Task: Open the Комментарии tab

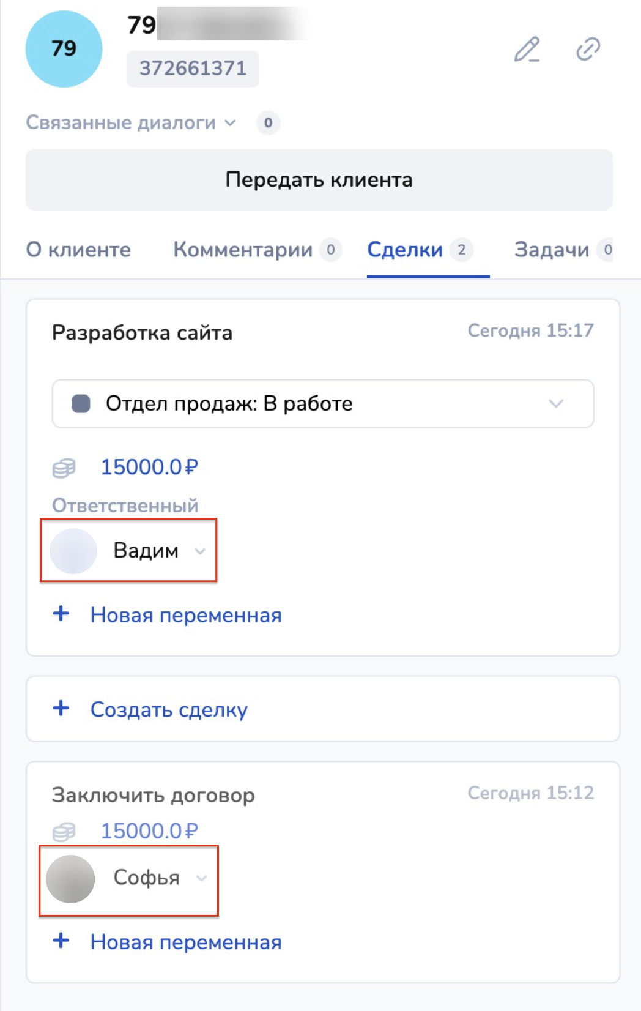Action: (243, 250)
